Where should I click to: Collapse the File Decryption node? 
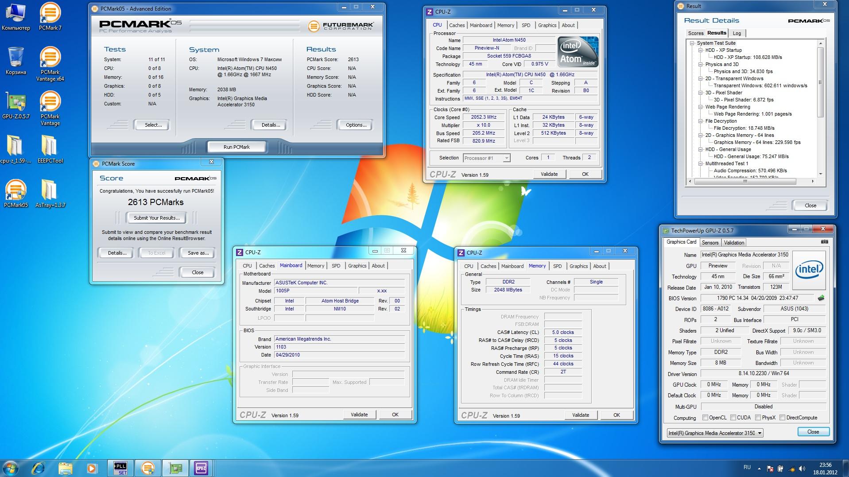click(x=701, y=121)
